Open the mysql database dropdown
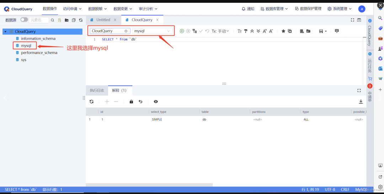The width and height of the screenshot is (384, 194). click(152, 31)
